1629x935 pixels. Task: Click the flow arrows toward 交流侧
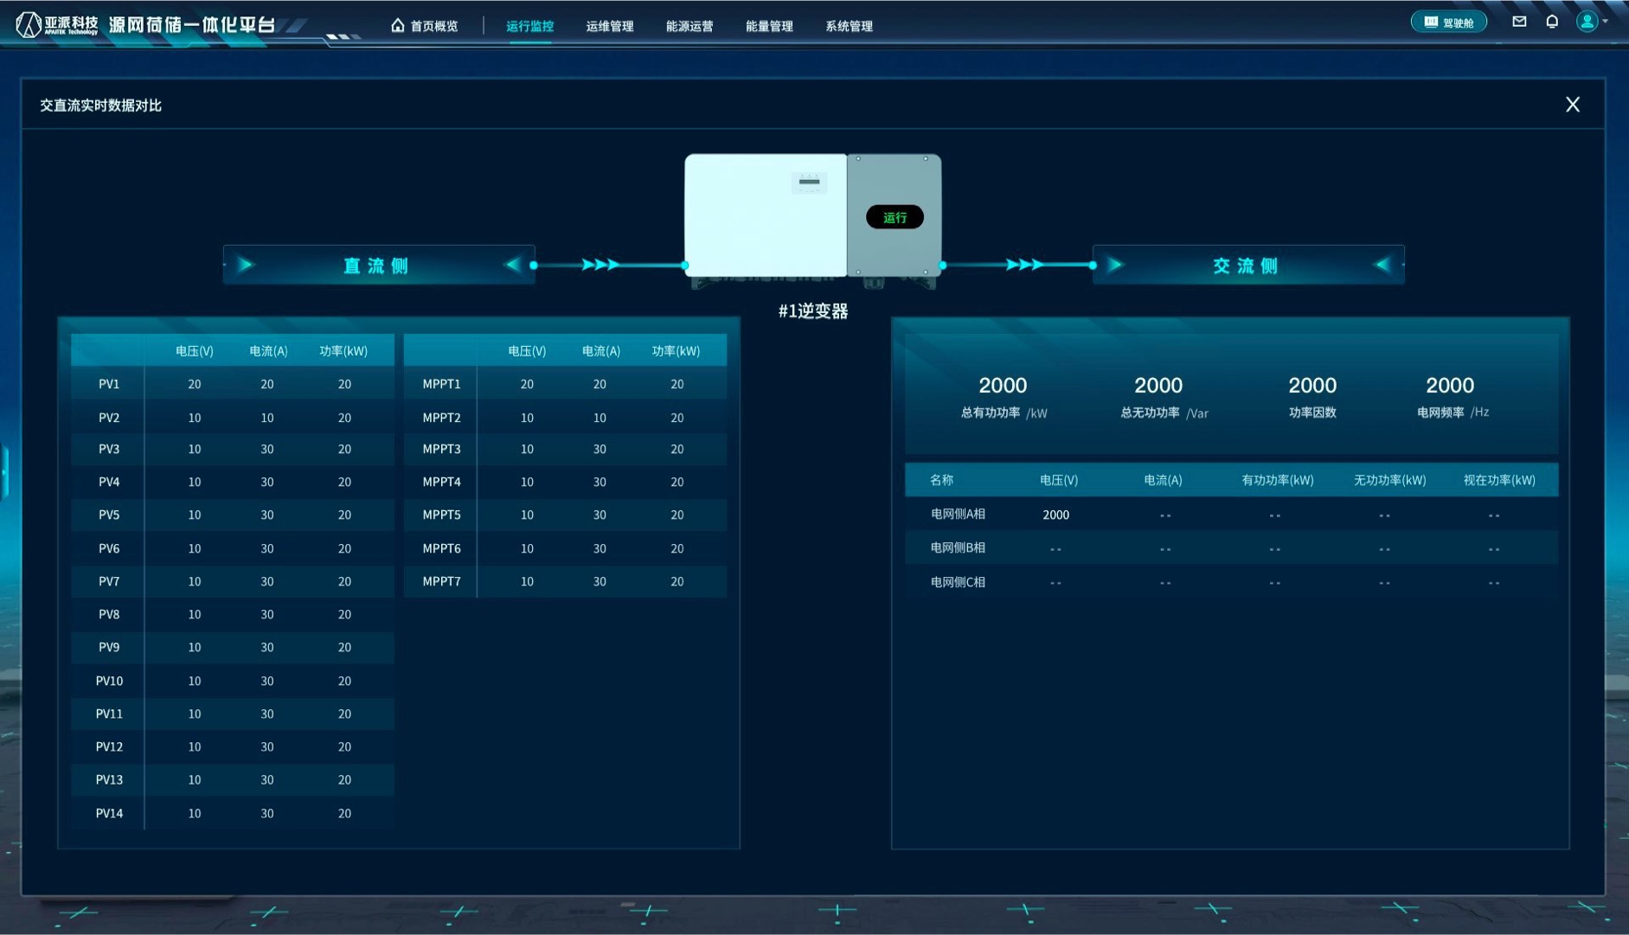tap(1024, 265)
